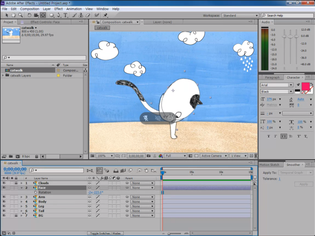Click Toggle Switches / Modes button

(x=106, y=233)
